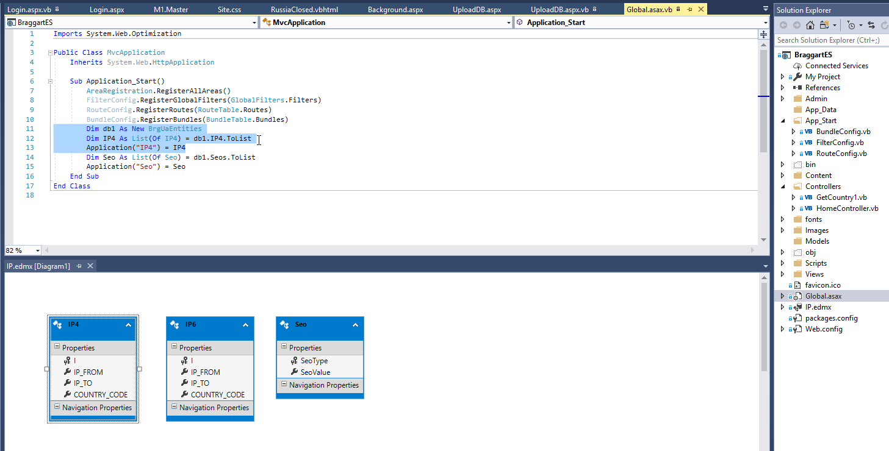The width and height of the screenshot is (889, 451).
Task: Collapse the Seo entity with header chevron
Action: [x=355, y=325]
